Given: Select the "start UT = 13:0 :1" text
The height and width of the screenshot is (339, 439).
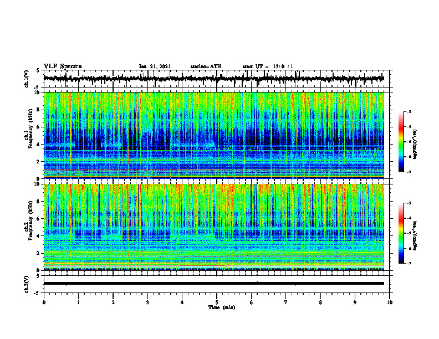Looking at the screenshot, I should (x=268, y=66).
